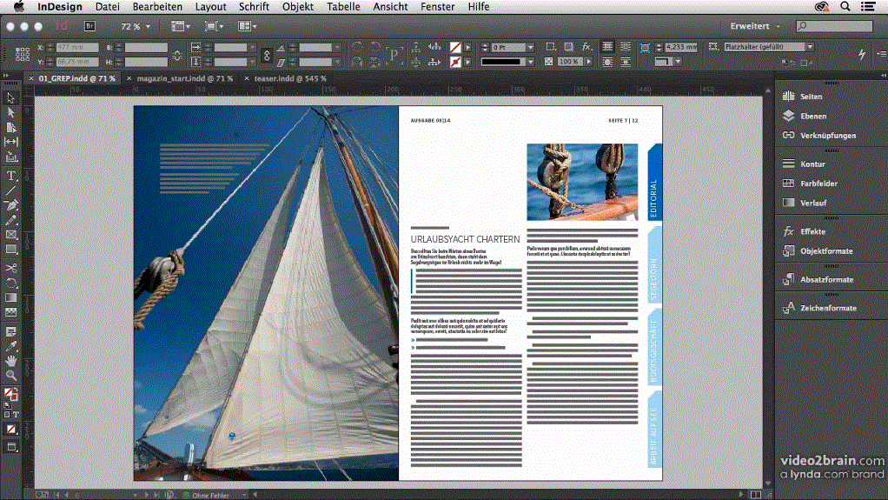The width and height of the screenshot is (888, 500).
Task: Toggle constrain width and height proportions link
Action: (x=177, y=55)
